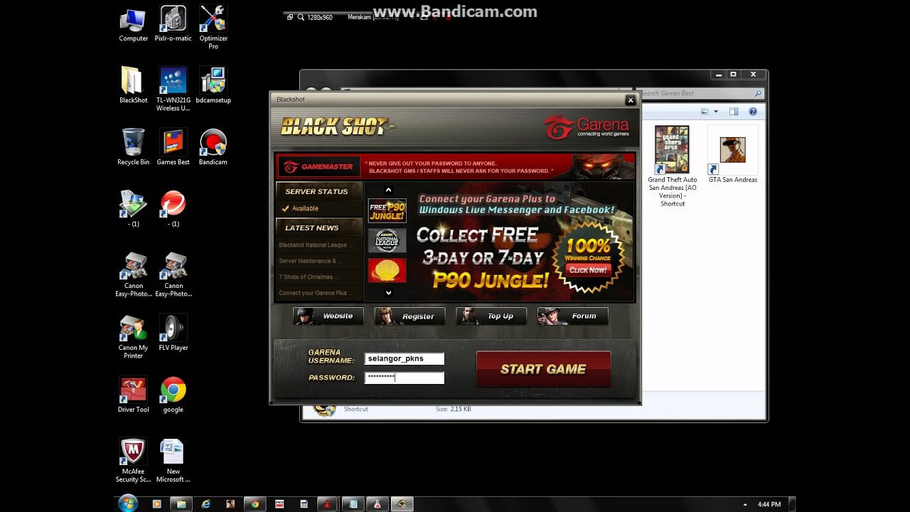Open the Forum button
Image resolution: width=910 pixels, height=512 pixels.
573,316
